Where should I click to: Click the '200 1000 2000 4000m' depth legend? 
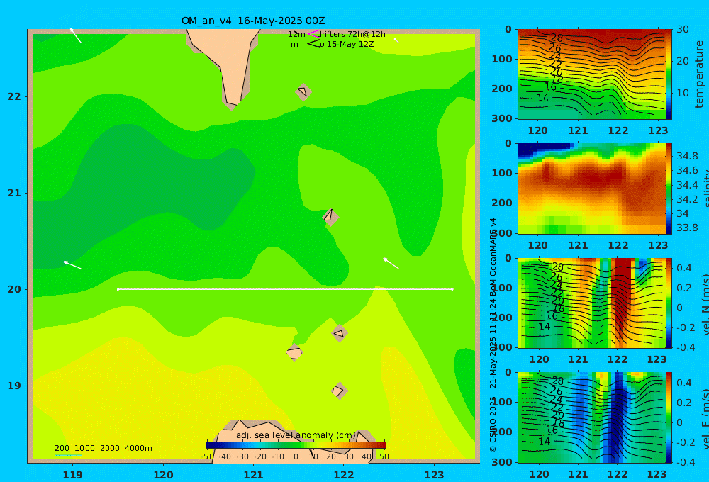[x=104, y=448]
